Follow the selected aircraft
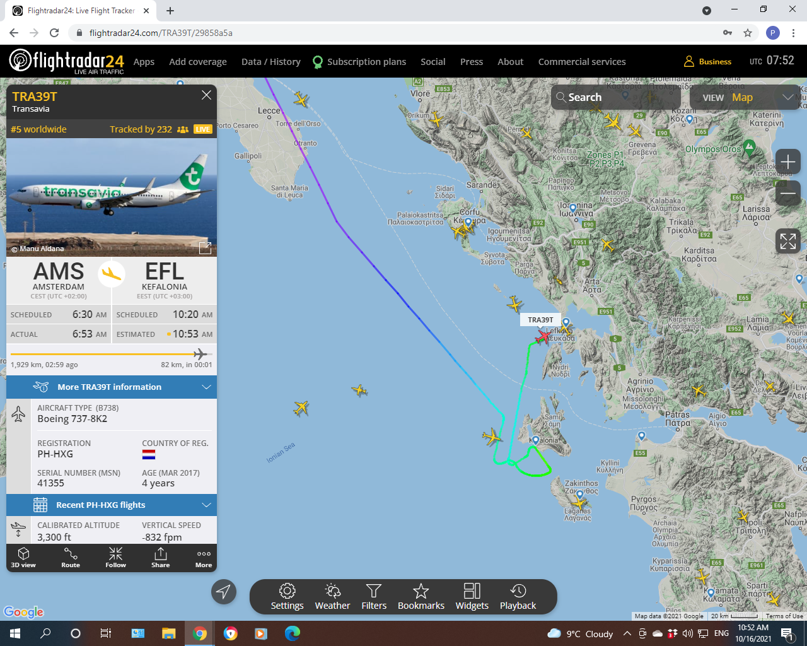Viewport: 807px width, 646px height. pos(115,558)
